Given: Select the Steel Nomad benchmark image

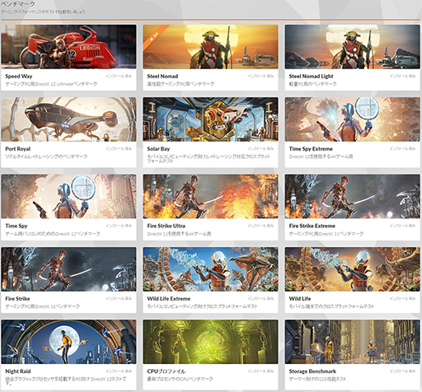Looking at the screenshot, I should [210, 47].
